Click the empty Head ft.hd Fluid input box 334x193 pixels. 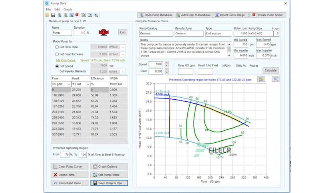pyautogui.click(x=205, y=71)
